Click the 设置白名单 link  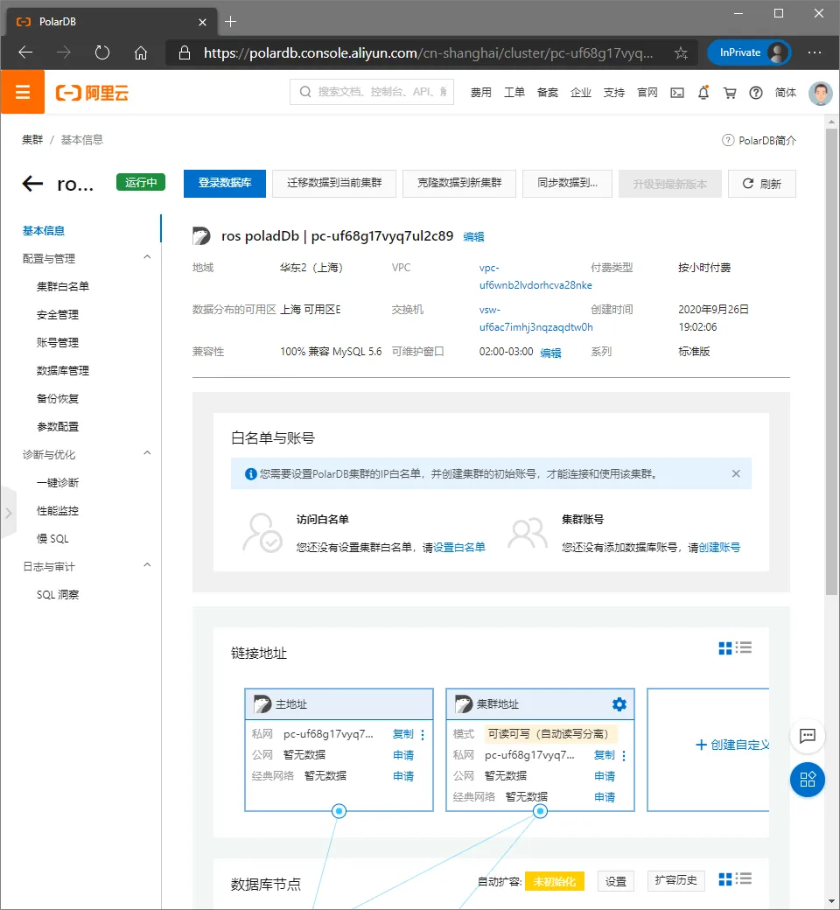pyautogui.click(x=459, y=547)
